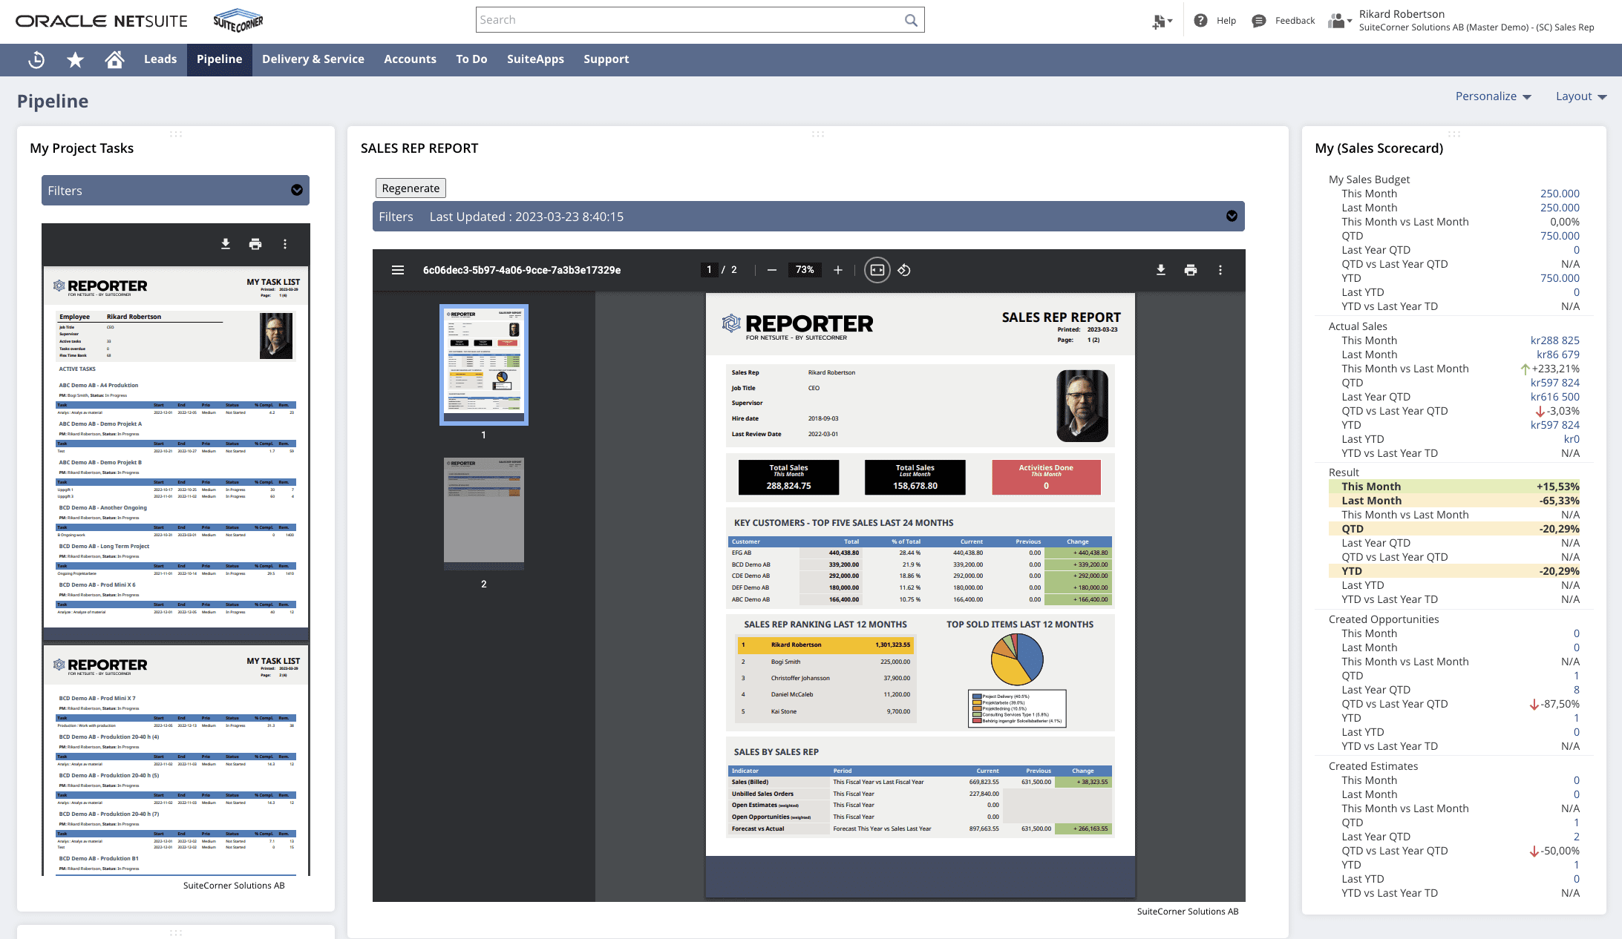
Task: Open the SuiteApps menu
Action: click(x=535, y=59)
